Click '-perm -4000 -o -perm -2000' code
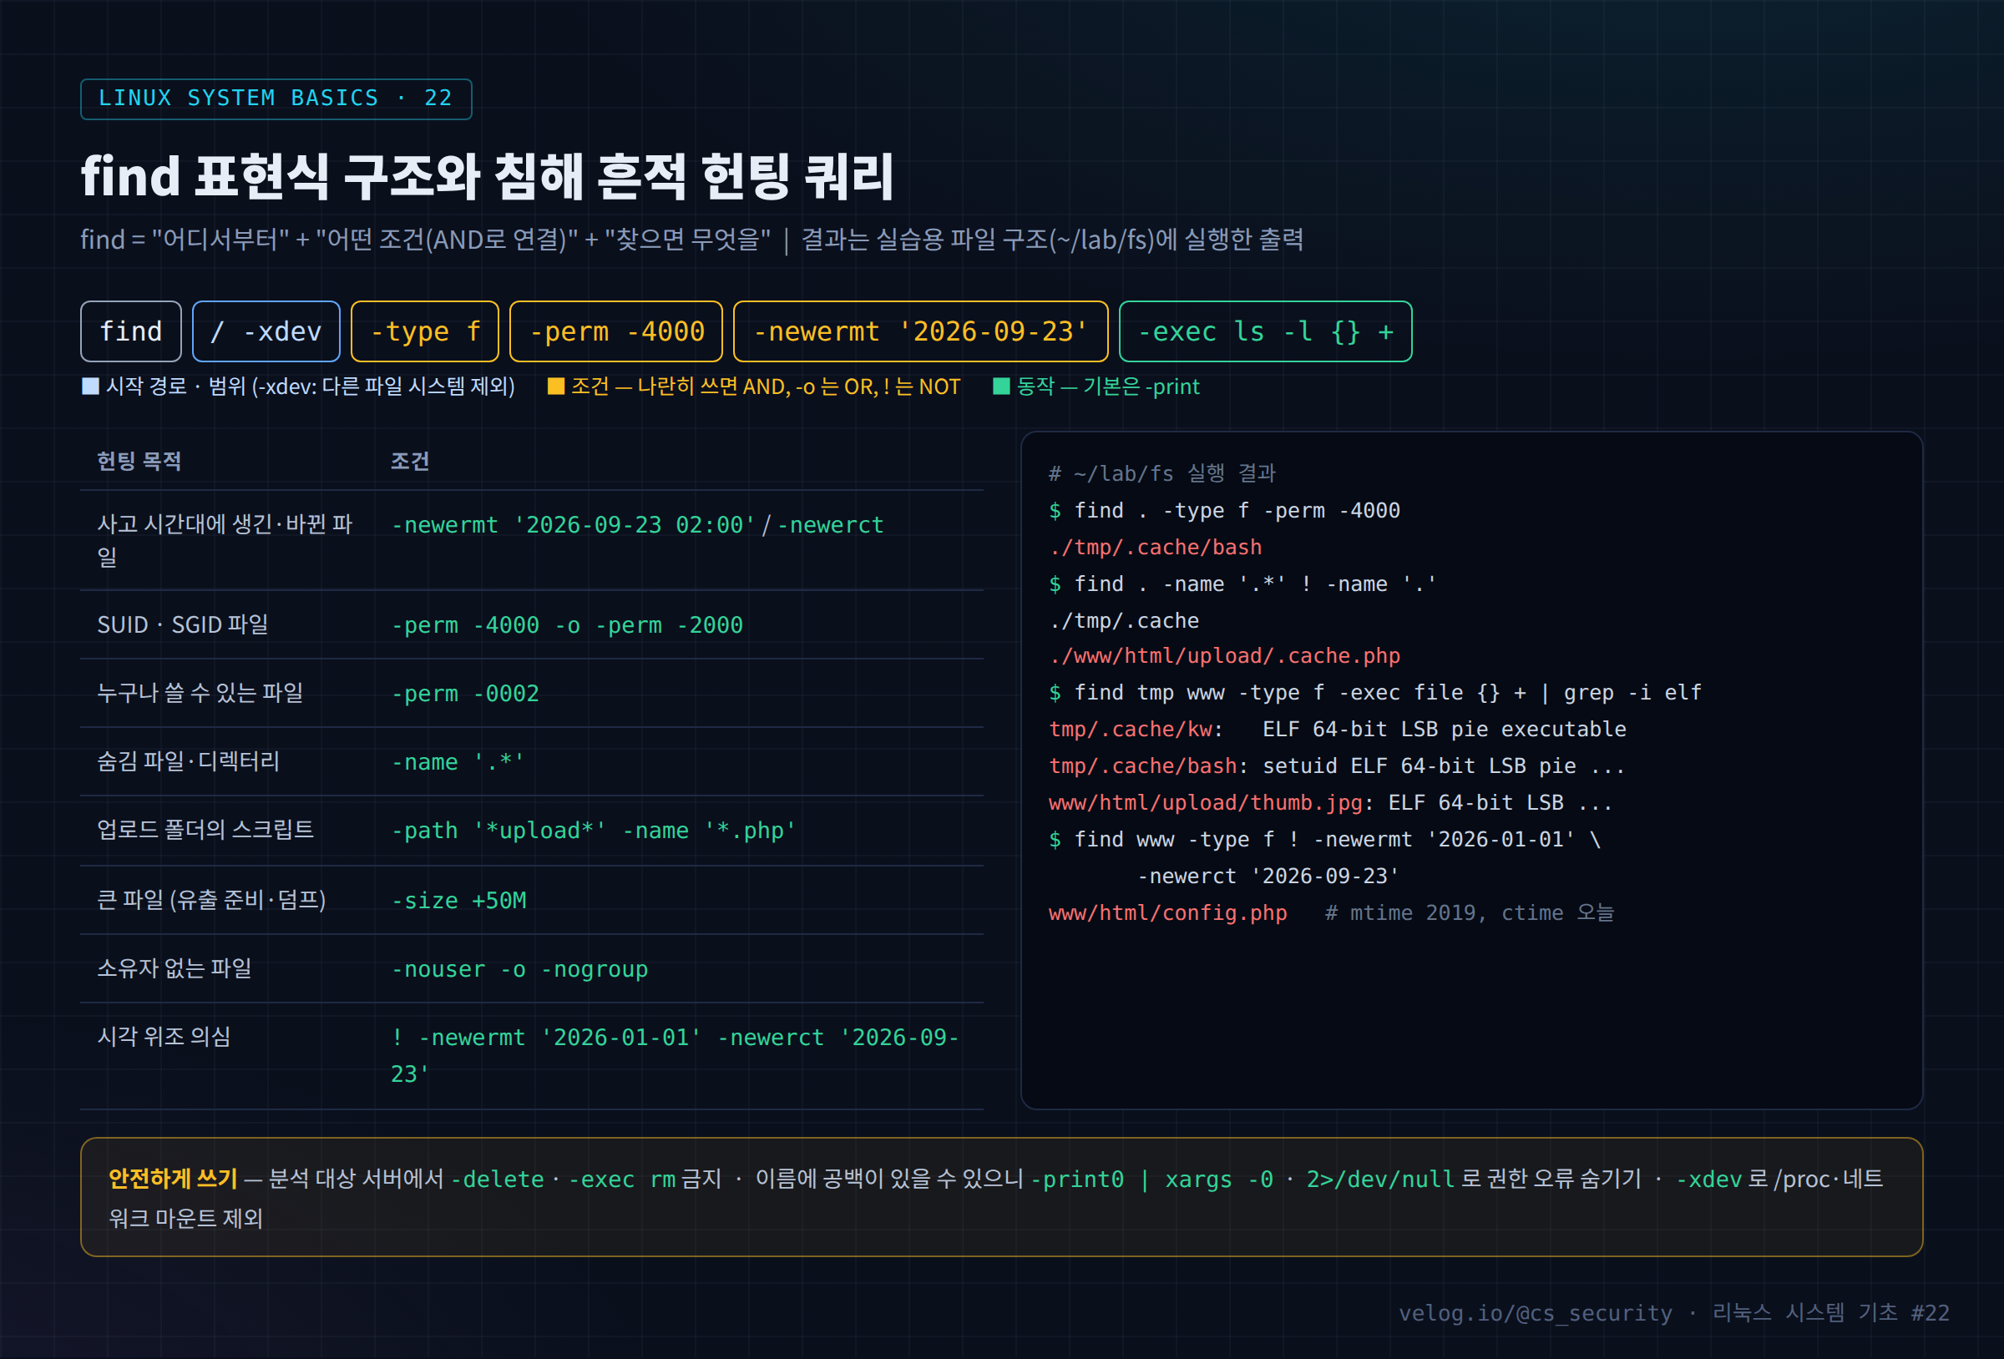 (566, 625)
